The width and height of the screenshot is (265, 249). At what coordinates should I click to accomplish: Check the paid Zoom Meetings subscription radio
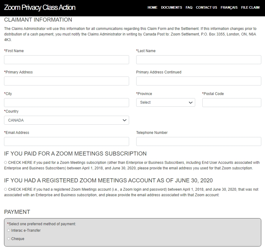click(6, 162)
